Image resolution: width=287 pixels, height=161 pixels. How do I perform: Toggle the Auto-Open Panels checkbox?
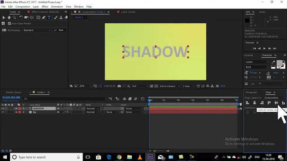[x=9, y=24]
